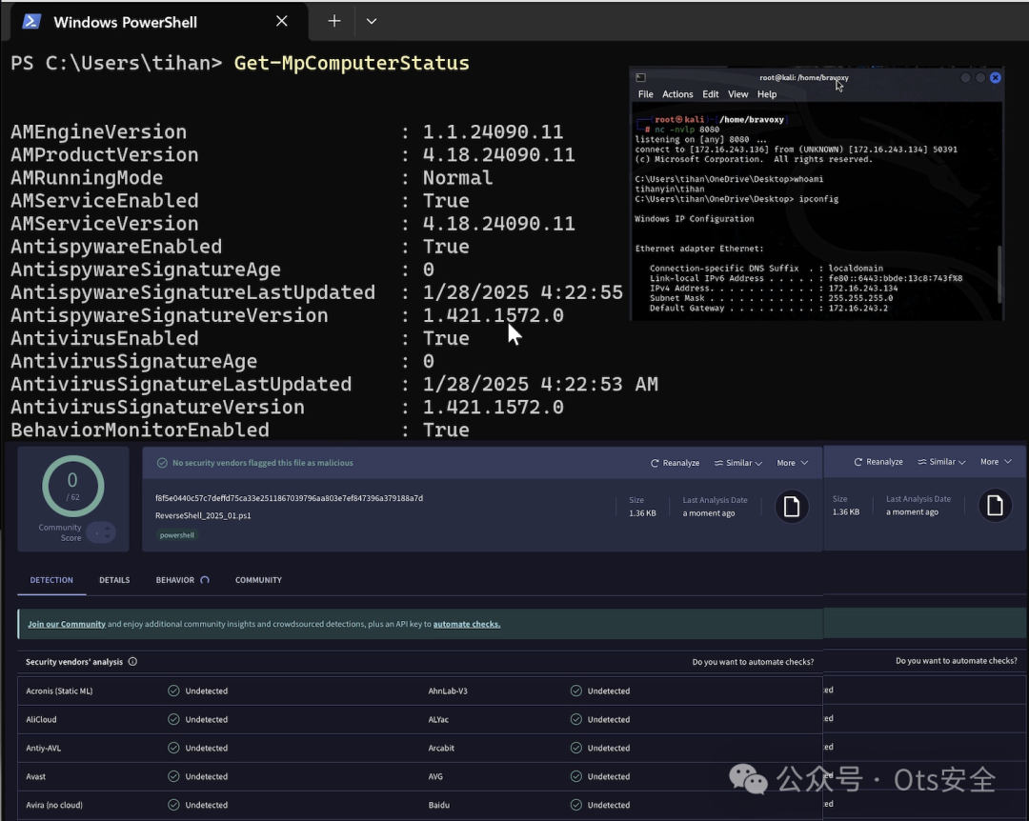Open a new PowerShell tab with plus
Image resolution: width=1029 pixels, height=821 pixels.
pos(334,21)
